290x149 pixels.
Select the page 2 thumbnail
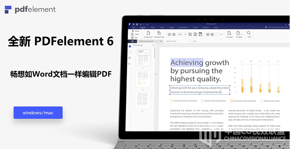[143, 78]
